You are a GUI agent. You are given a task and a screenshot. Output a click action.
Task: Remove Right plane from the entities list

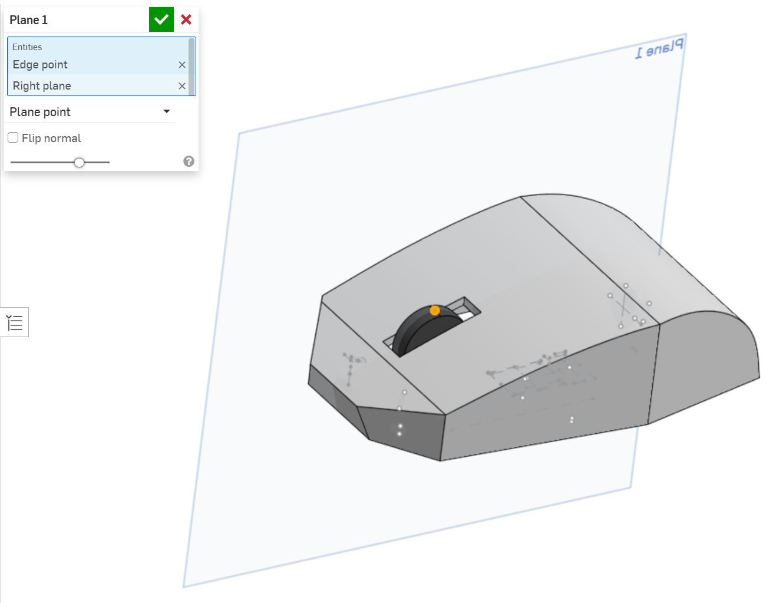[x=182, y=86]
